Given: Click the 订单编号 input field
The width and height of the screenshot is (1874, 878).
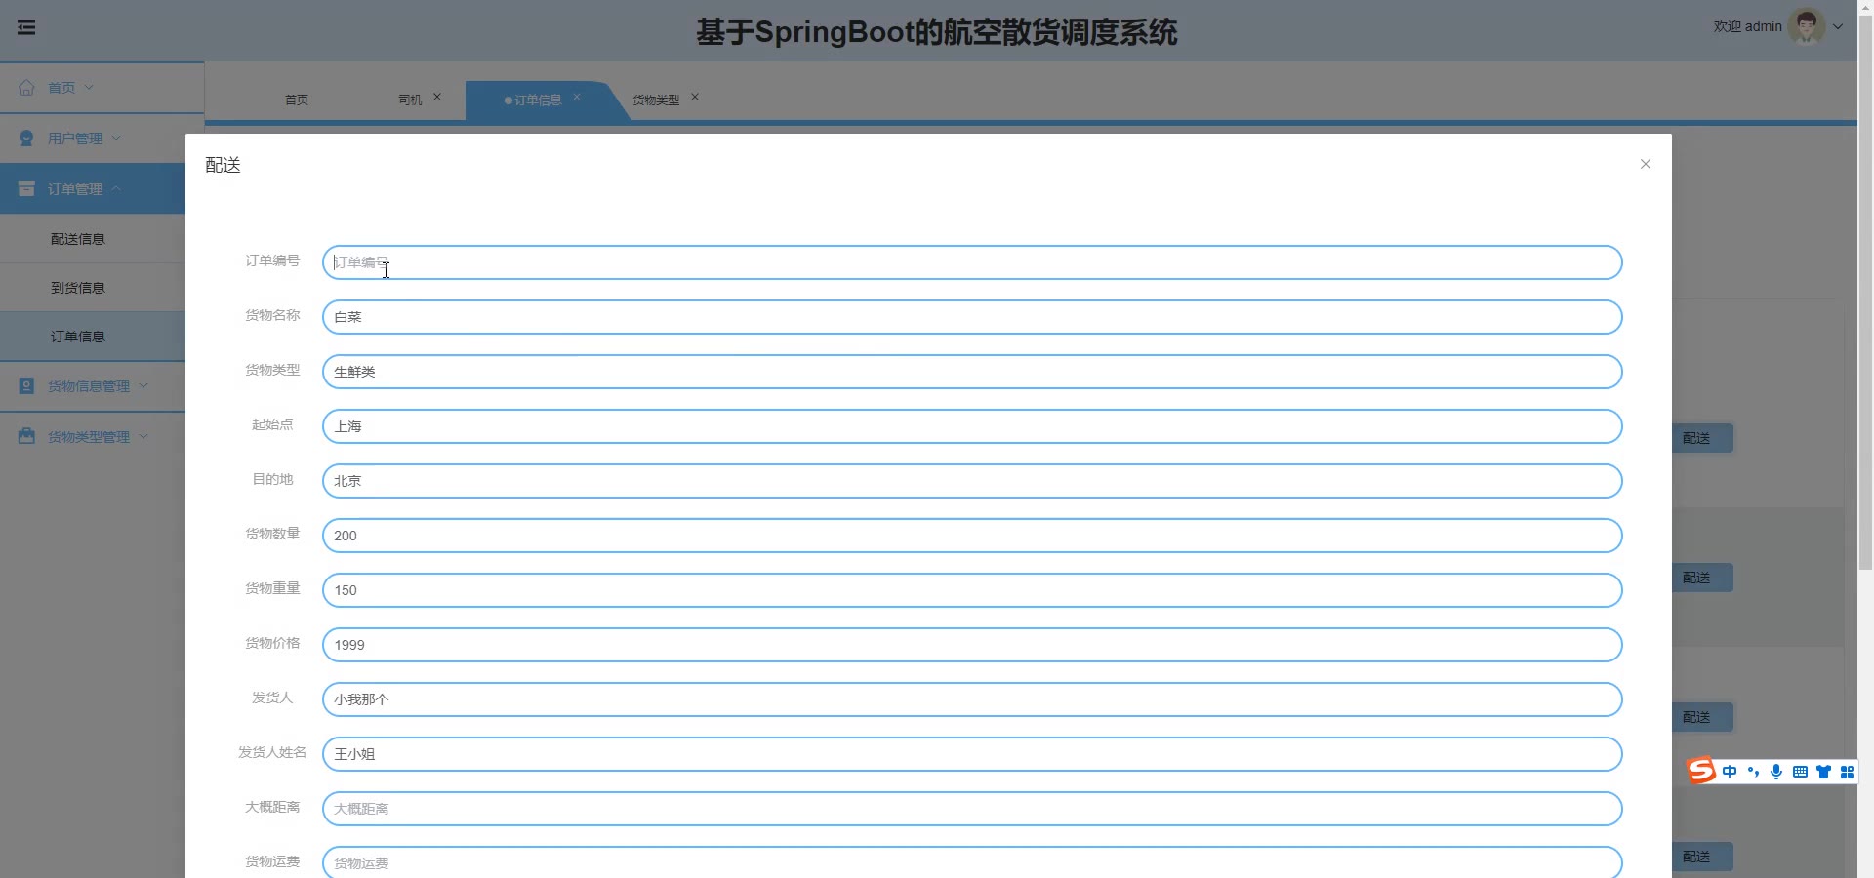Looking at the screenshot, I should click(x=972, y=262).
